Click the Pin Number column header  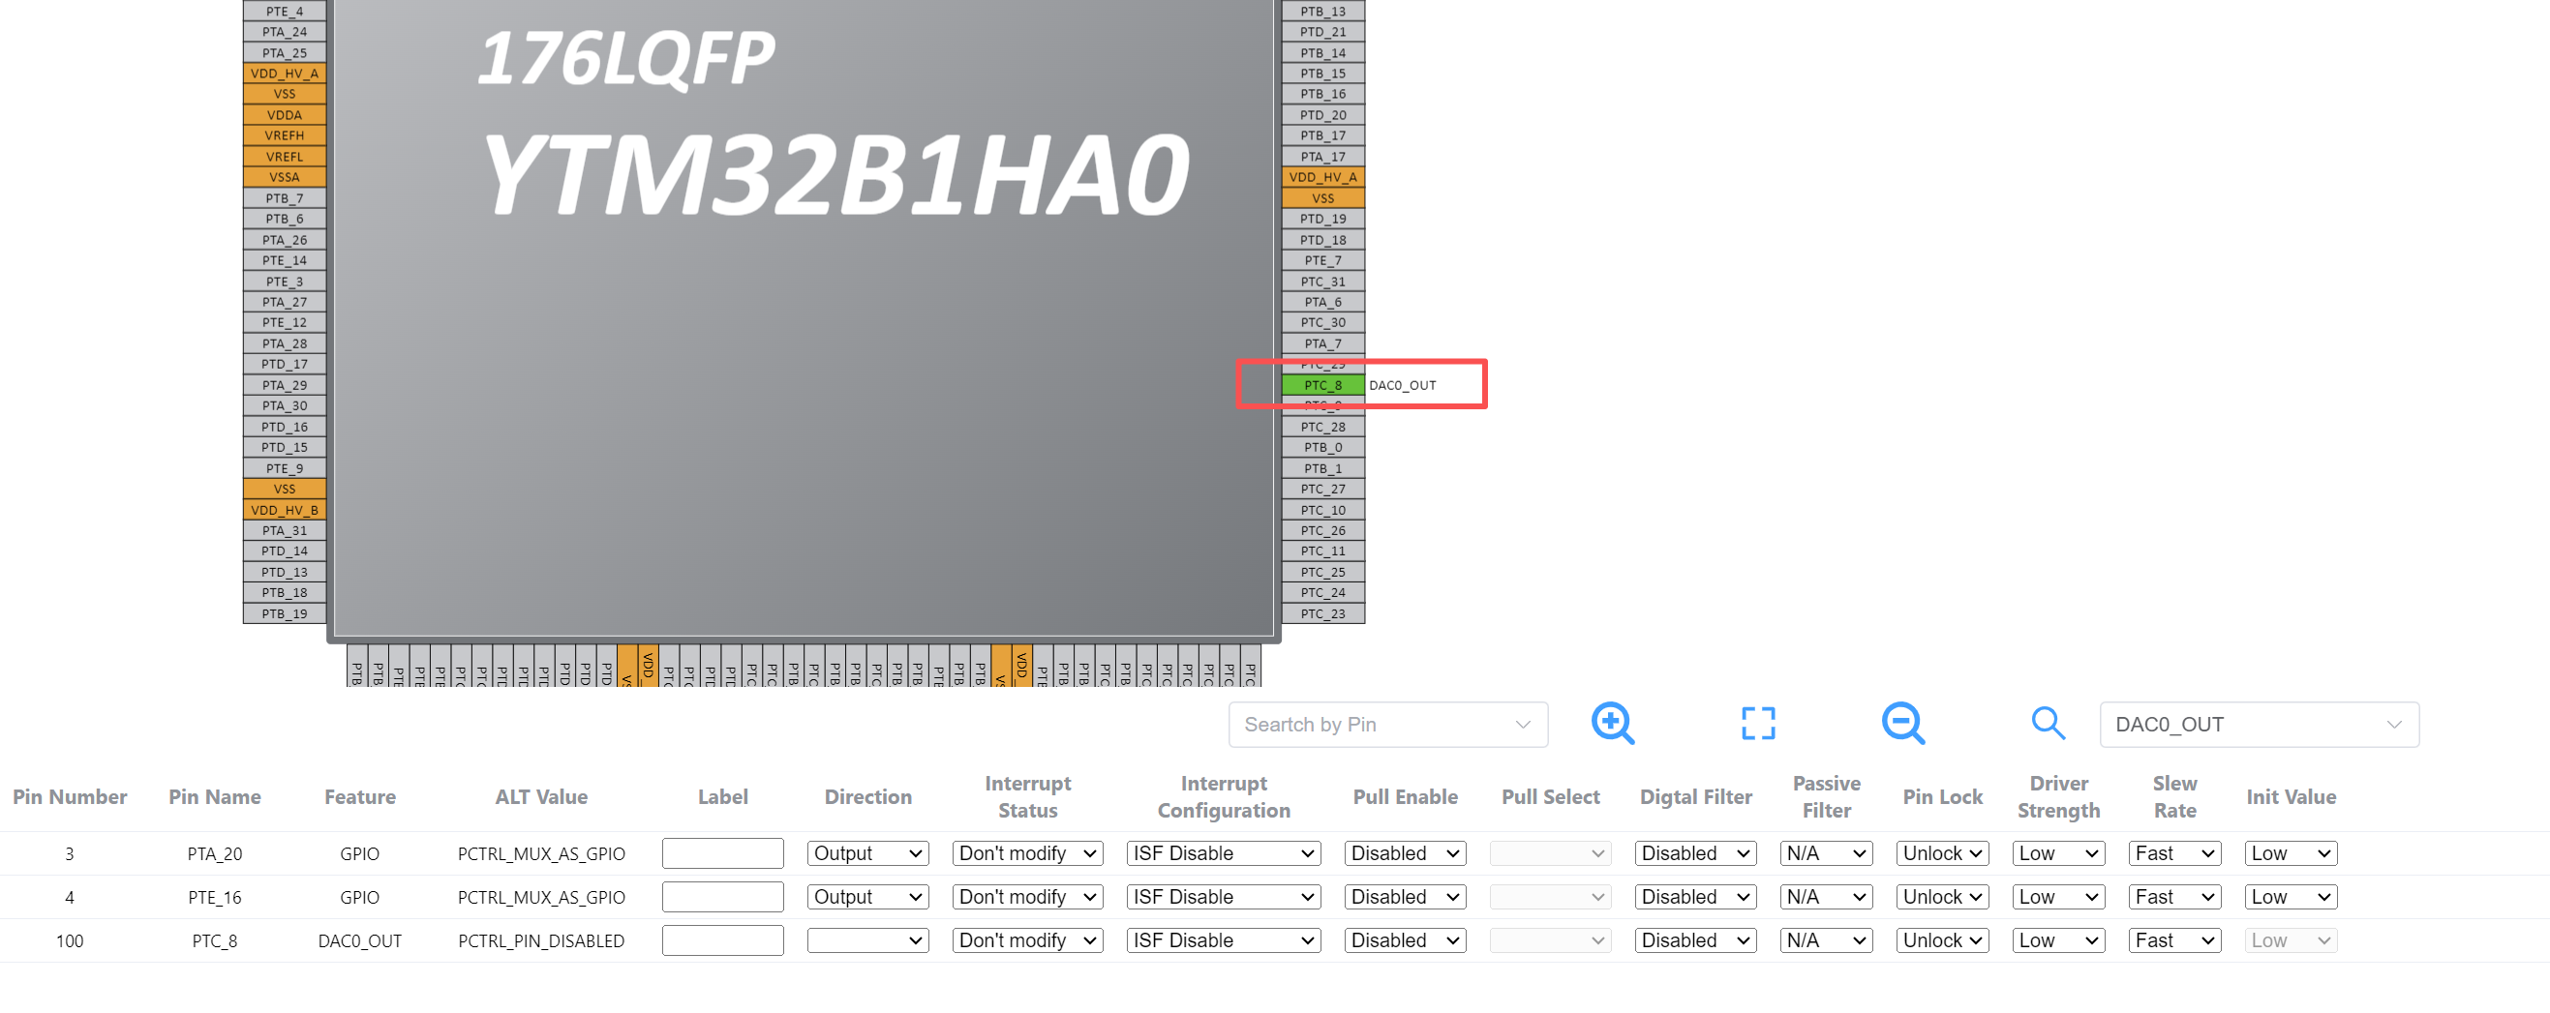click(70, 796)
